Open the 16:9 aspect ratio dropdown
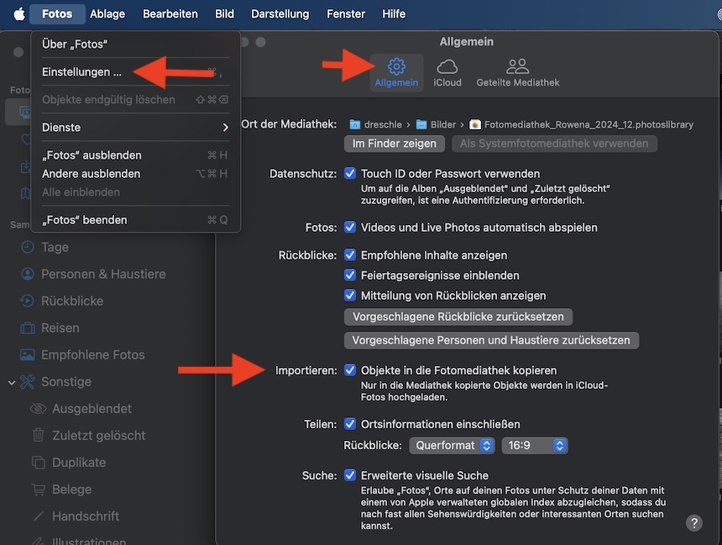722x545 pixels. pos(535,445)
